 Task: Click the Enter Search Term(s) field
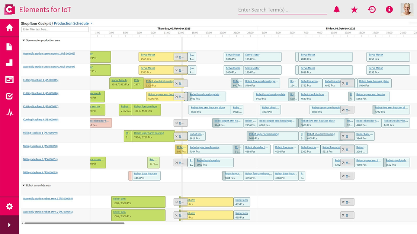[x=282, y=10]
